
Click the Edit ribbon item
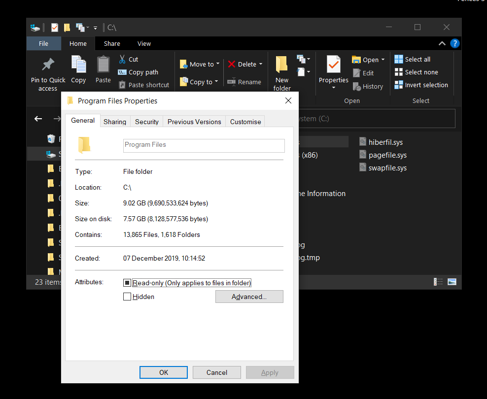(x=363, y=73)
